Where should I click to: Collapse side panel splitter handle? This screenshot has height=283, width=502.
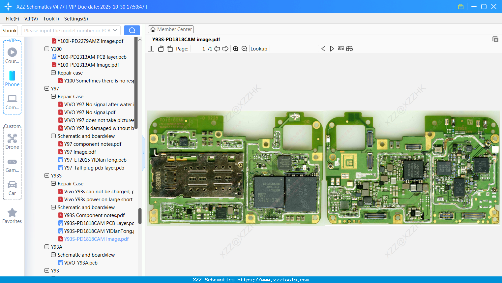click(x=143, y=152)
